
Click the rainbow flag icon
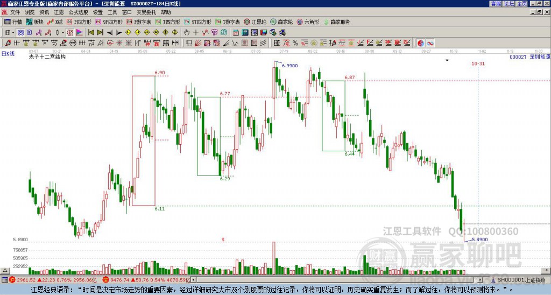point(80,32)
